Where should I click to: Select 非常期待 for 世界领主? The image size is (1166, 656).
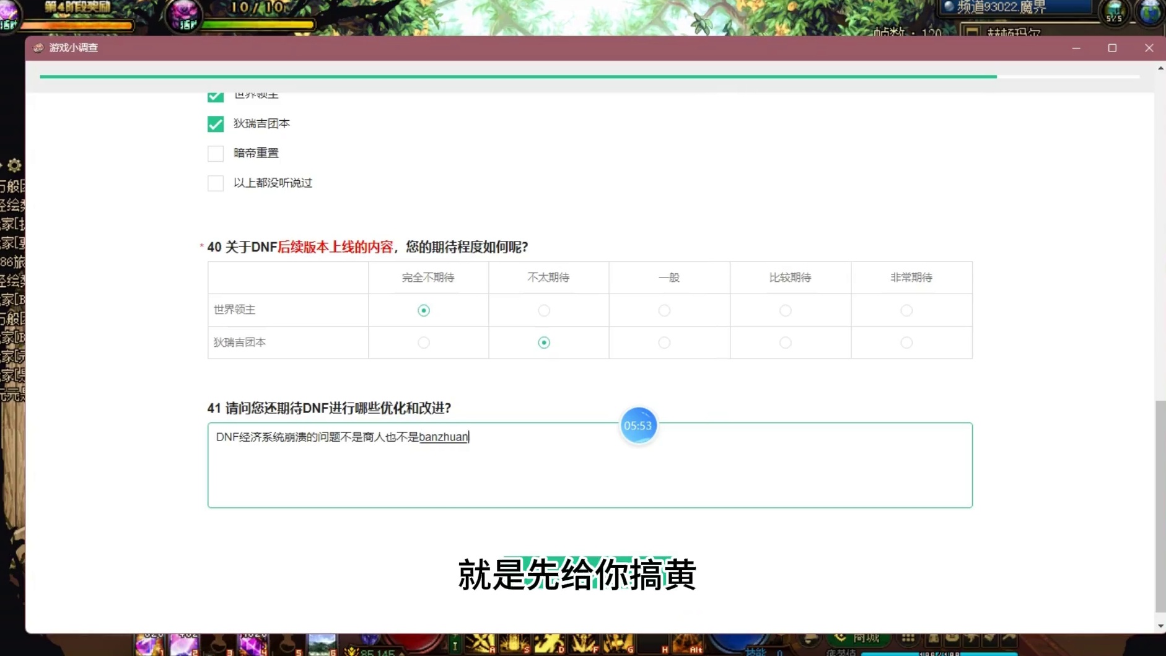point(908,310)
